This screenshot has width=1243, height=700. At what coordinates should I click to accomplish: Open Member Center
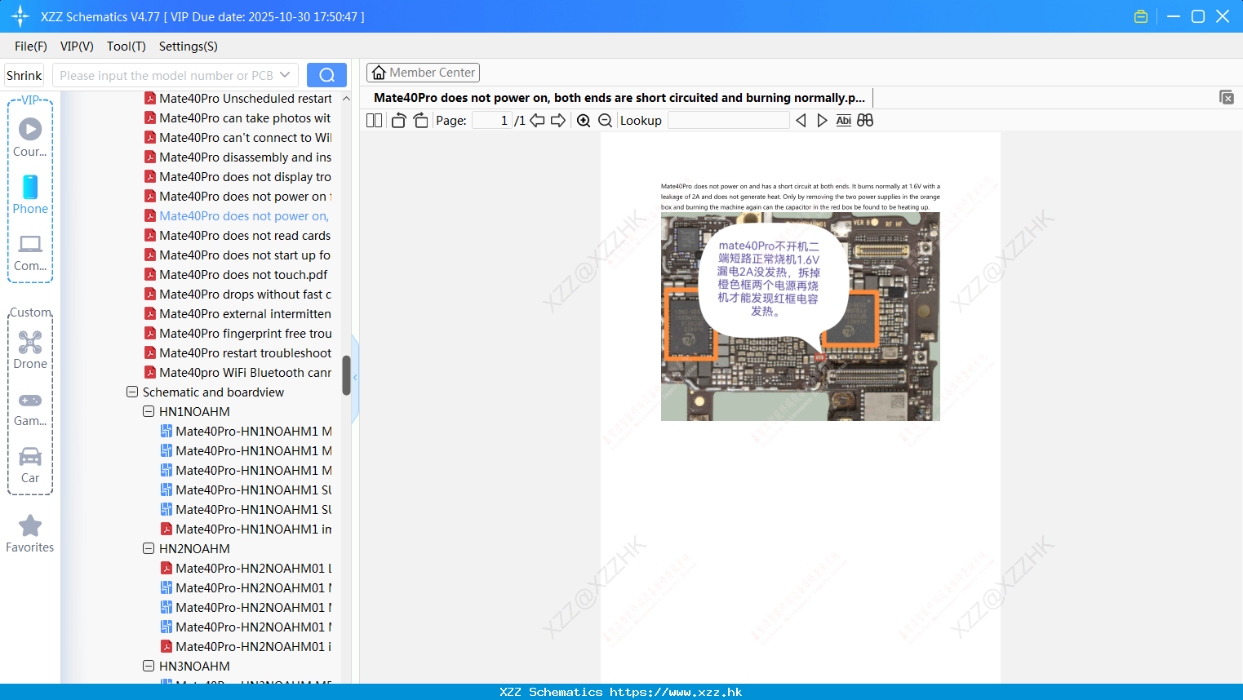click(x=423, y=73)
